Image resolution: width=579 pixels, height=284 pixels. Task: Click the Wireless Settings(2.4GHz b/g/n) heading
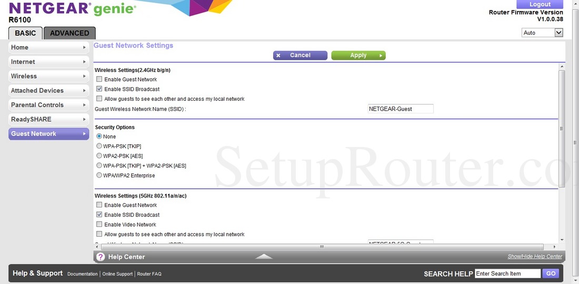[133, 70]
